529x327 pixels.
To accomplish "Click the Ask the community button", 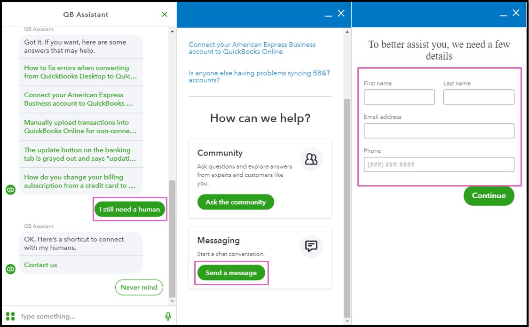I will tap(236, 202).
